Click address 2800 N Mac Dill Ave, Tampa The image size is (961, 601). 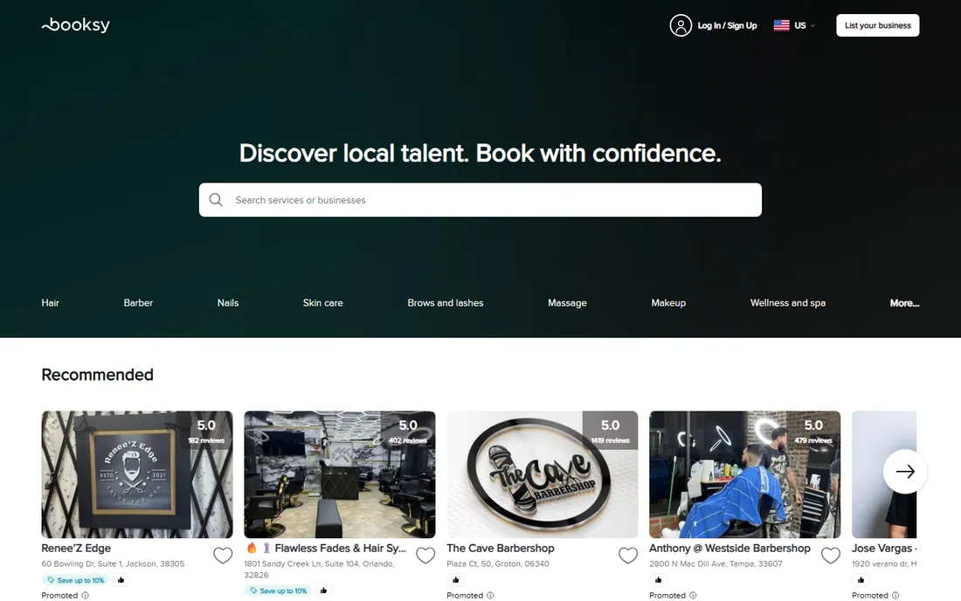click(716, 563)
